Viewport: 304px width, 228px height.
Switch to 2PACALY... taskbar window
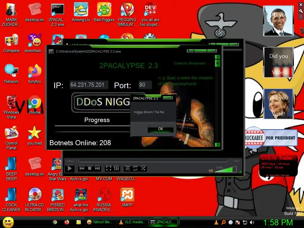(164, 222)
